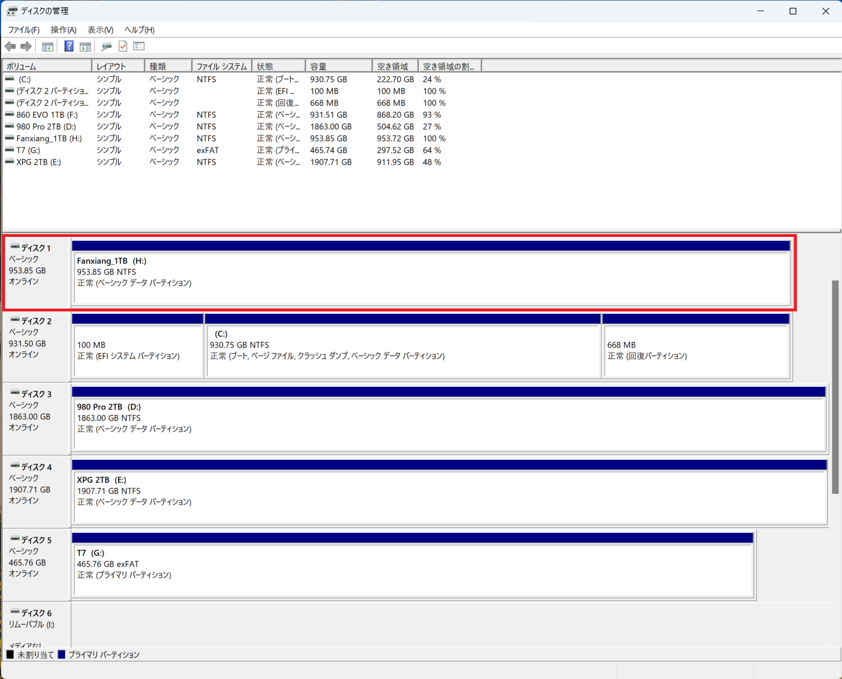This screenshot has height=679, width=842.
Task: Open the 操作(A) menu
Action: [63, 30]
